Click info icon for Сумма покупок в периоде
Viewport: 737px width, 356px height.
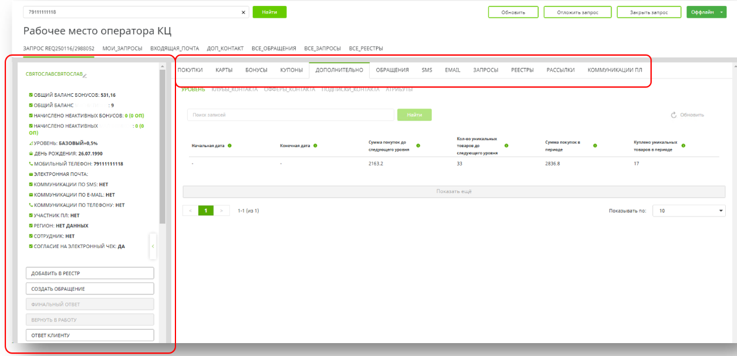coord(595,146)
